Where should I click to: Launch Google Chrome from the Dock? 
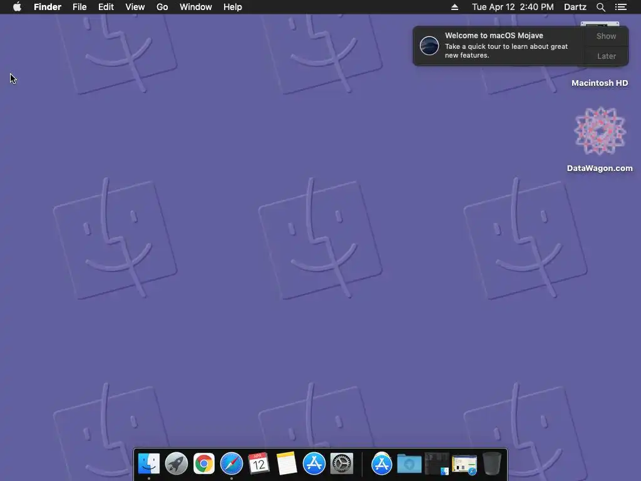[x=204, y=463]
